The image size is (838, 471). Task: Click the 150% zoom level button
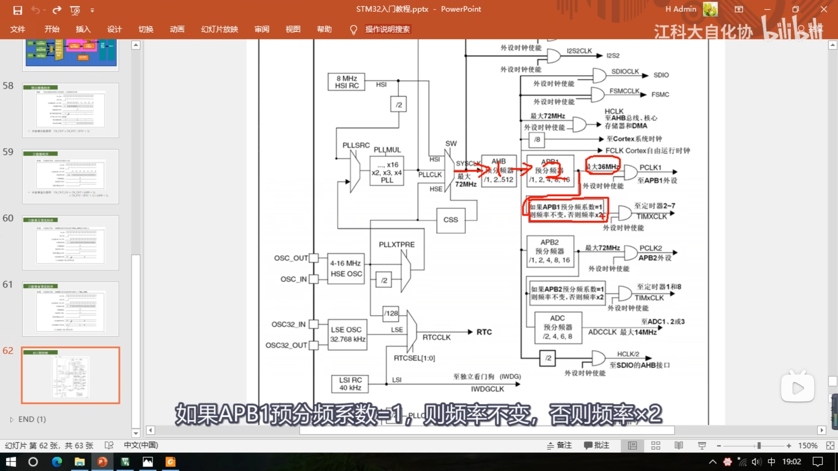click(x=808, y=445)
